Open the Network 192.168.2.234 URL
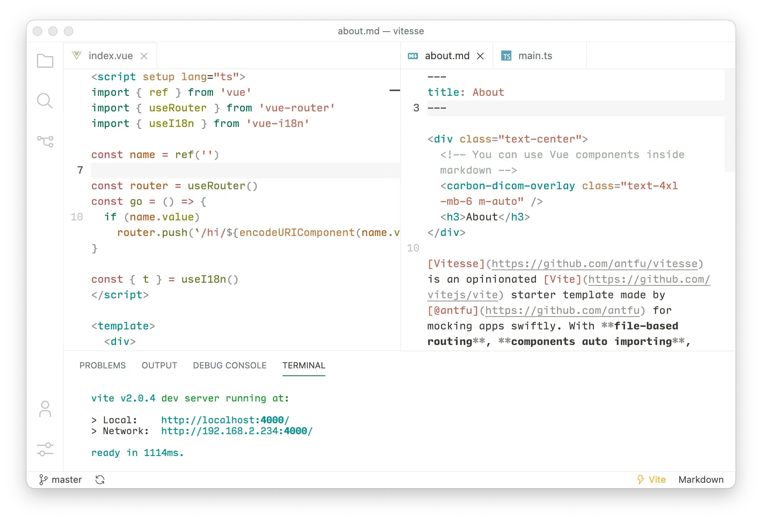The width and height of the screenshot is (762, 521). [237, 431]
